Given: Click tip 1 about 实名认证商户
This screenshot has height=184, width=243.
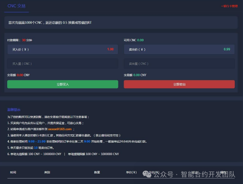Looking at the screenshot, I should pyautogui.click(x=45, y=123).
